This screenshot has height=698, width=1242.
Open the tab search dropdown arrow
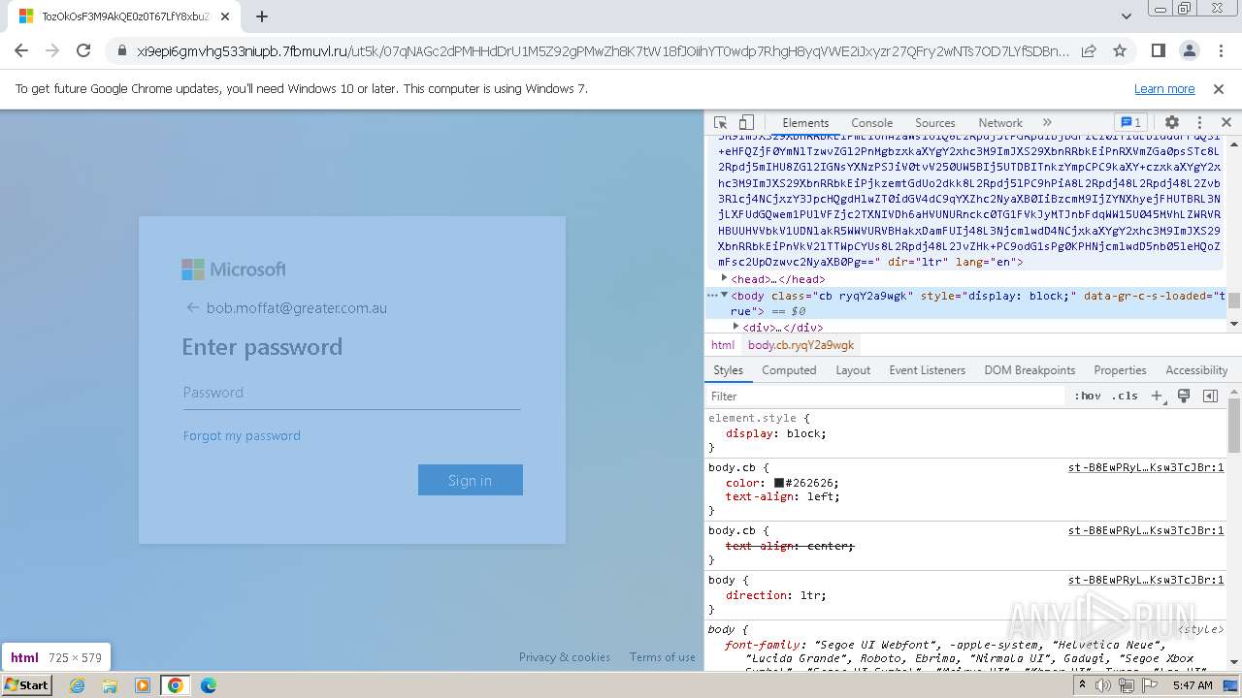coord(1126,16)
